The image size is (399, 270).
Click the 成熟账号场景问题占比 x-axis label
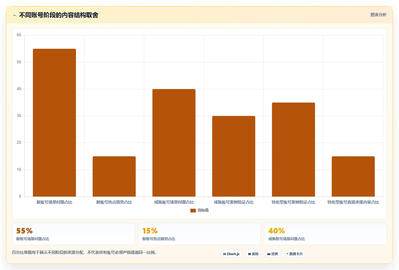point(174,202)
